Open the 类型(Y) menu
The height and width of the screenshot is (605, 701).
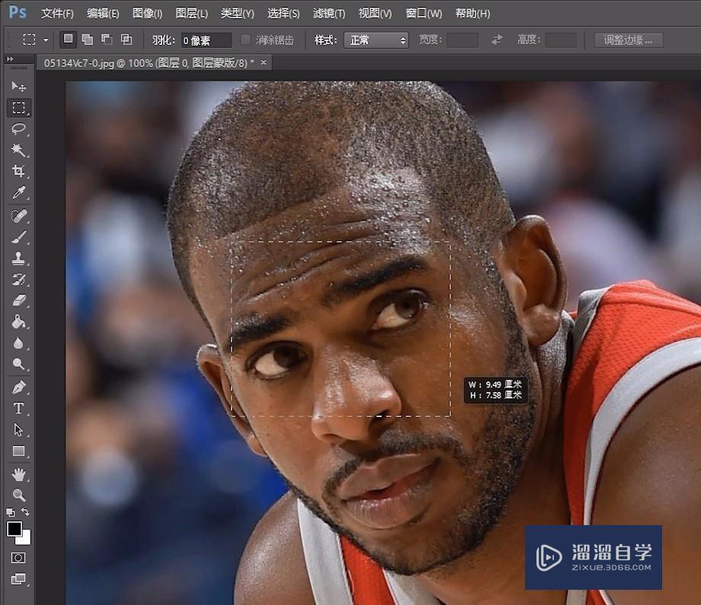pyautogui.click(x=238, y=14)
